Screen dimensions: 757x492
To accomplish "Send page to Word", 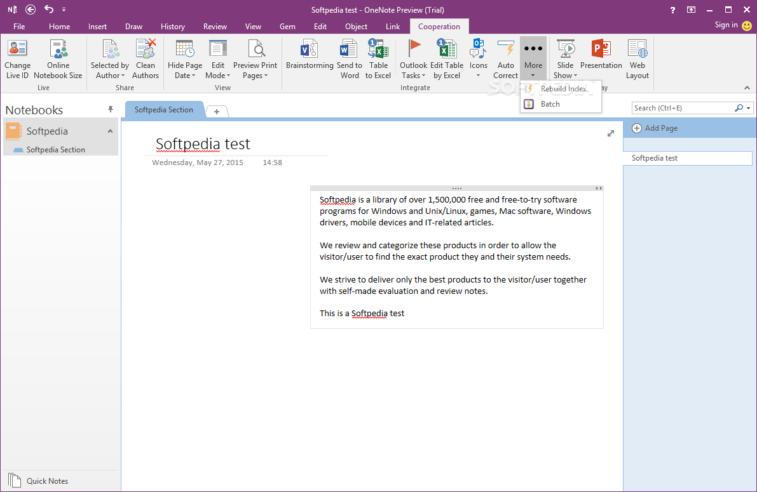I will point(349,60).
